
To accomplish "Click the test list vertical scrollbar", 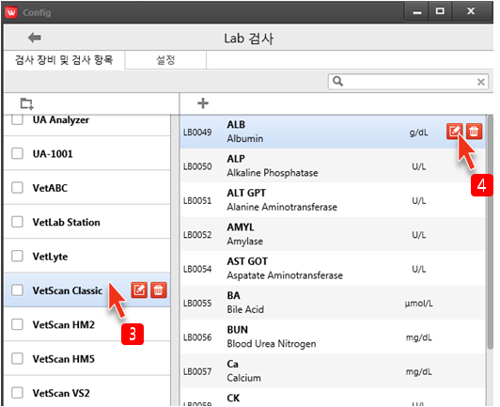I will (x=490, y=232).
